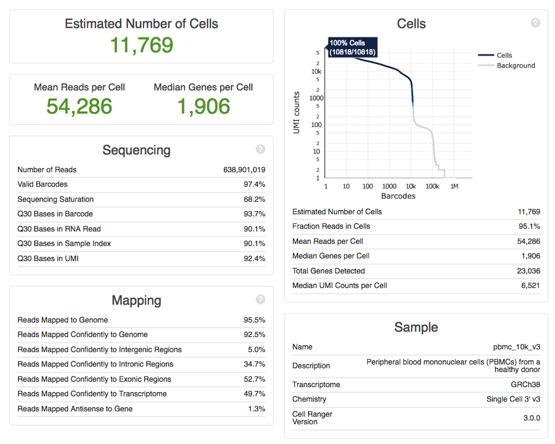Click the Sample section heading

pos(416,327)
